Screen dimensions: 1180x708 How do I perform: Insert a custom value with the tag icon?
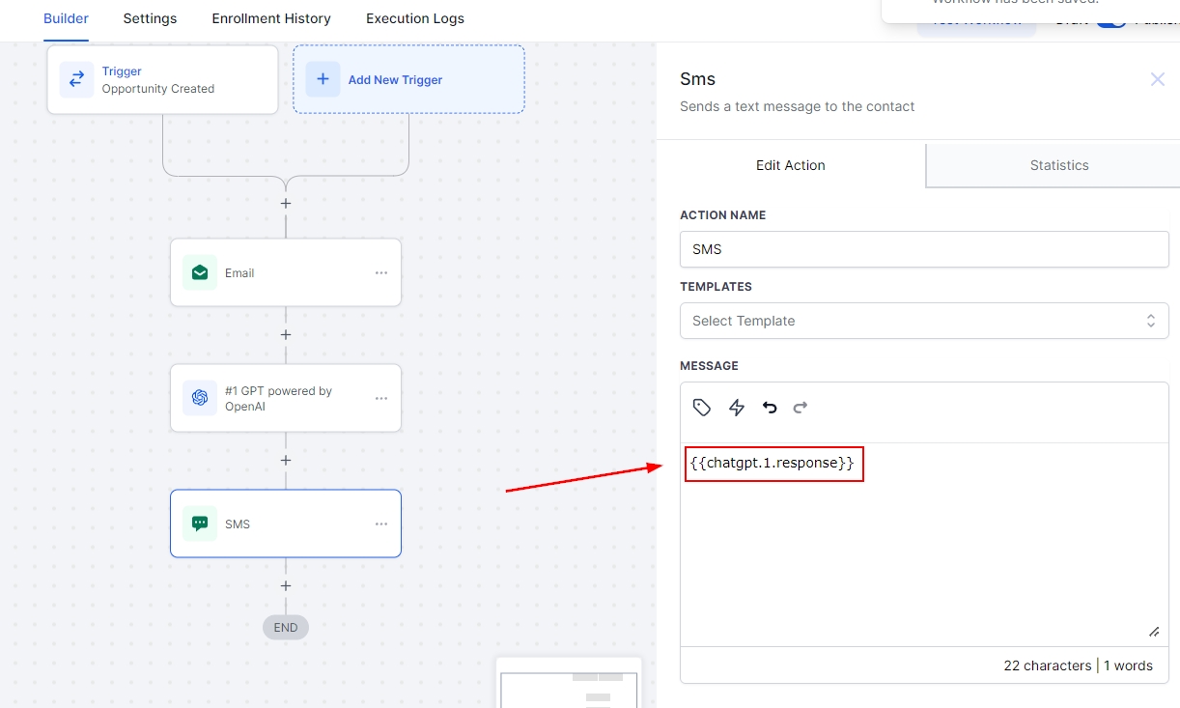click(x=702, y=408)
